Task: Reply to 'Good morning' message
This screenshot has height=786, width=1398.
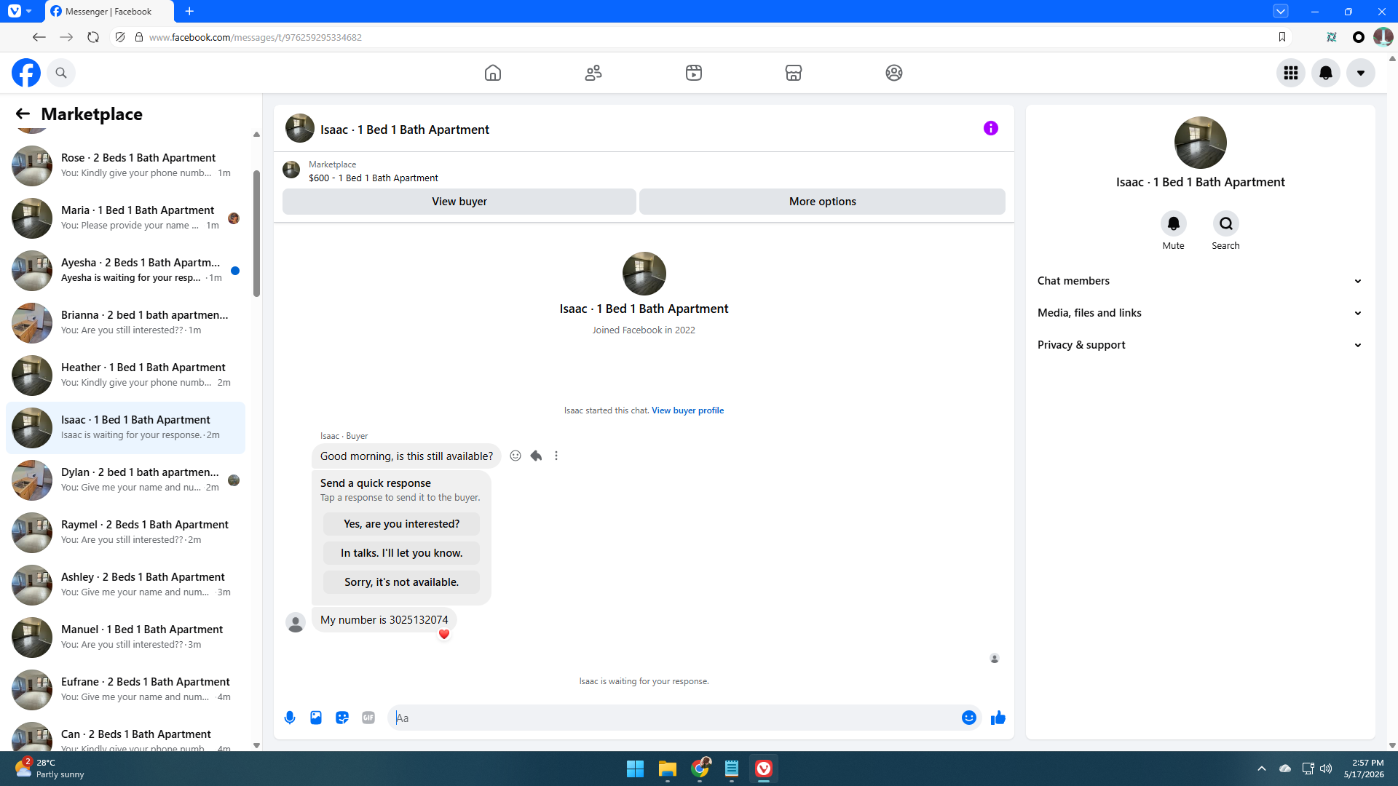Action: pyautogui.click(x=536, y=456)
